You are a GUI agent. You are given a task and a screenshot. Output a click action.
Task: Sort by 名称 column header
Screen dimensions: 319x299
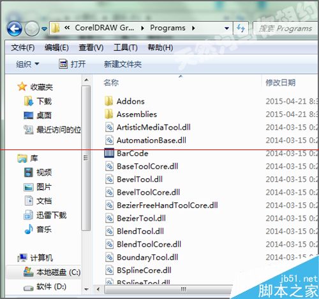111,82
